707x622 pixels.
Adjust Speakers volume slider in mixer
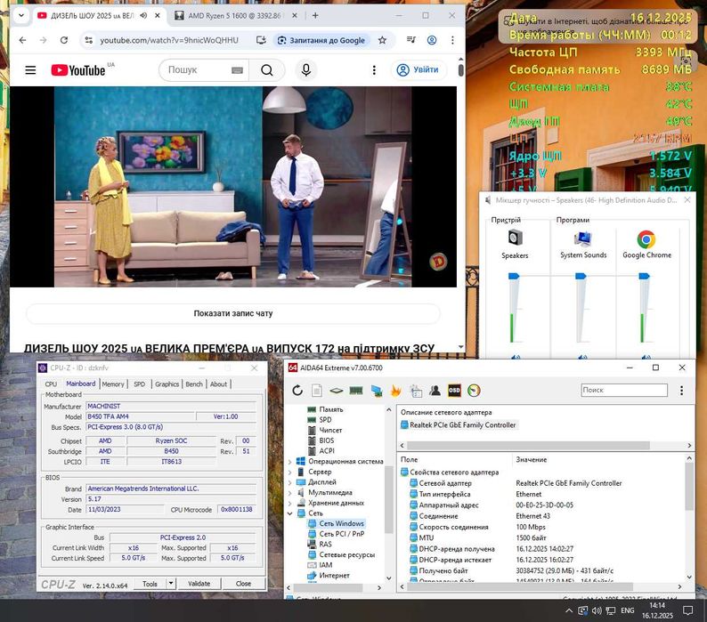[x=514, y=276]
